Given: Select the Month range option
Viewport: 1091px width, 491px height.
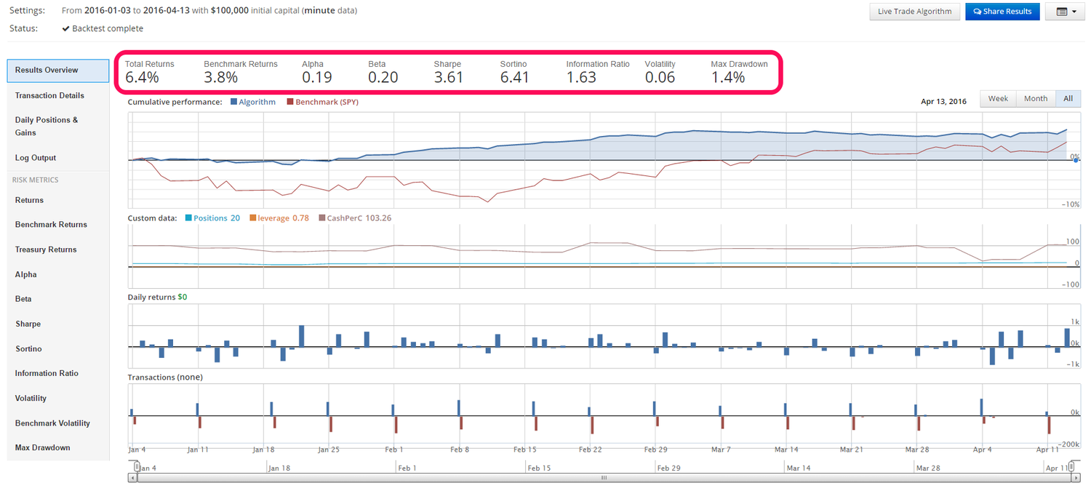Looking at the screenshot, I should 1036,99.
